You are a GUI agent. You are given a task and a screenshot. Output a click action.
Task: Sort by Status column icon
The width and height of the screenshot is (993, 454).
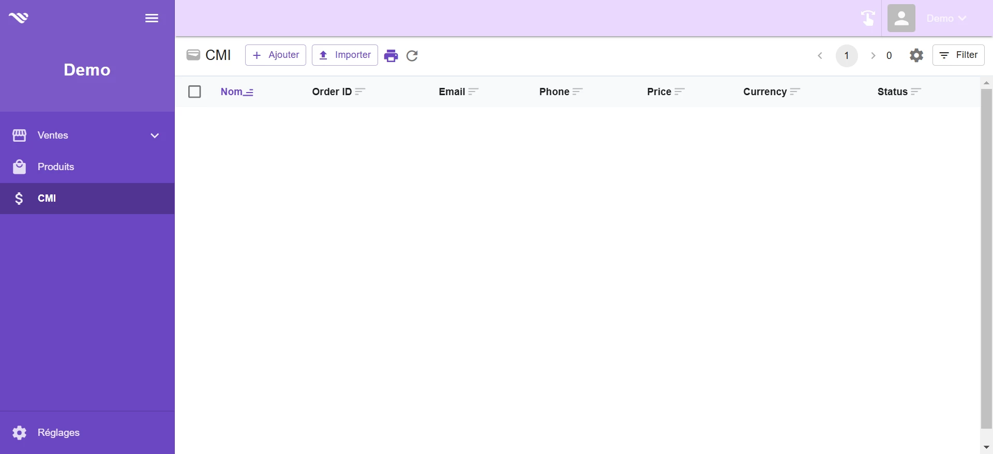pos(916,92)
